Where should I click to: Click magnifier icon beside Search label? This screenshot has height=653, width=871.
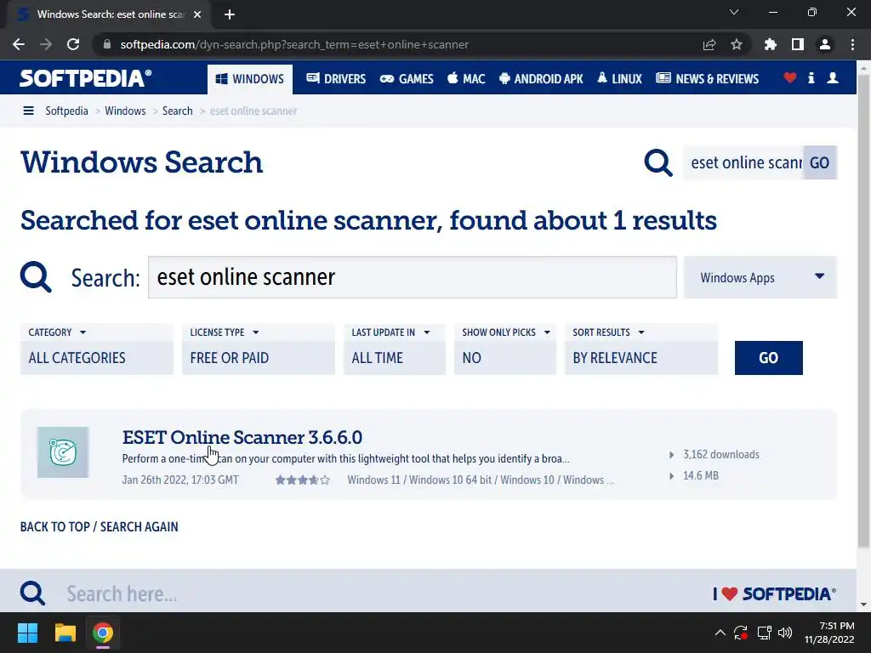36,276
